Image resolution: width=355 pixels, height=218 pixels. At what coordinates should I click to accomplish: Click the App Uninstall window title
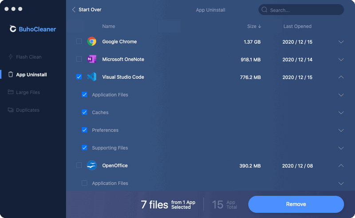pos(210,10)
